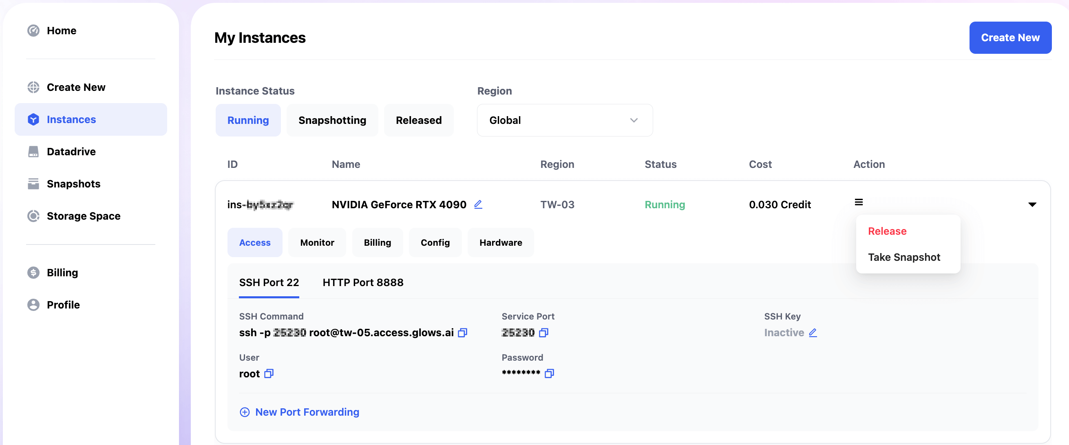
Task: Copy the masked password
Action: [549, 374]
